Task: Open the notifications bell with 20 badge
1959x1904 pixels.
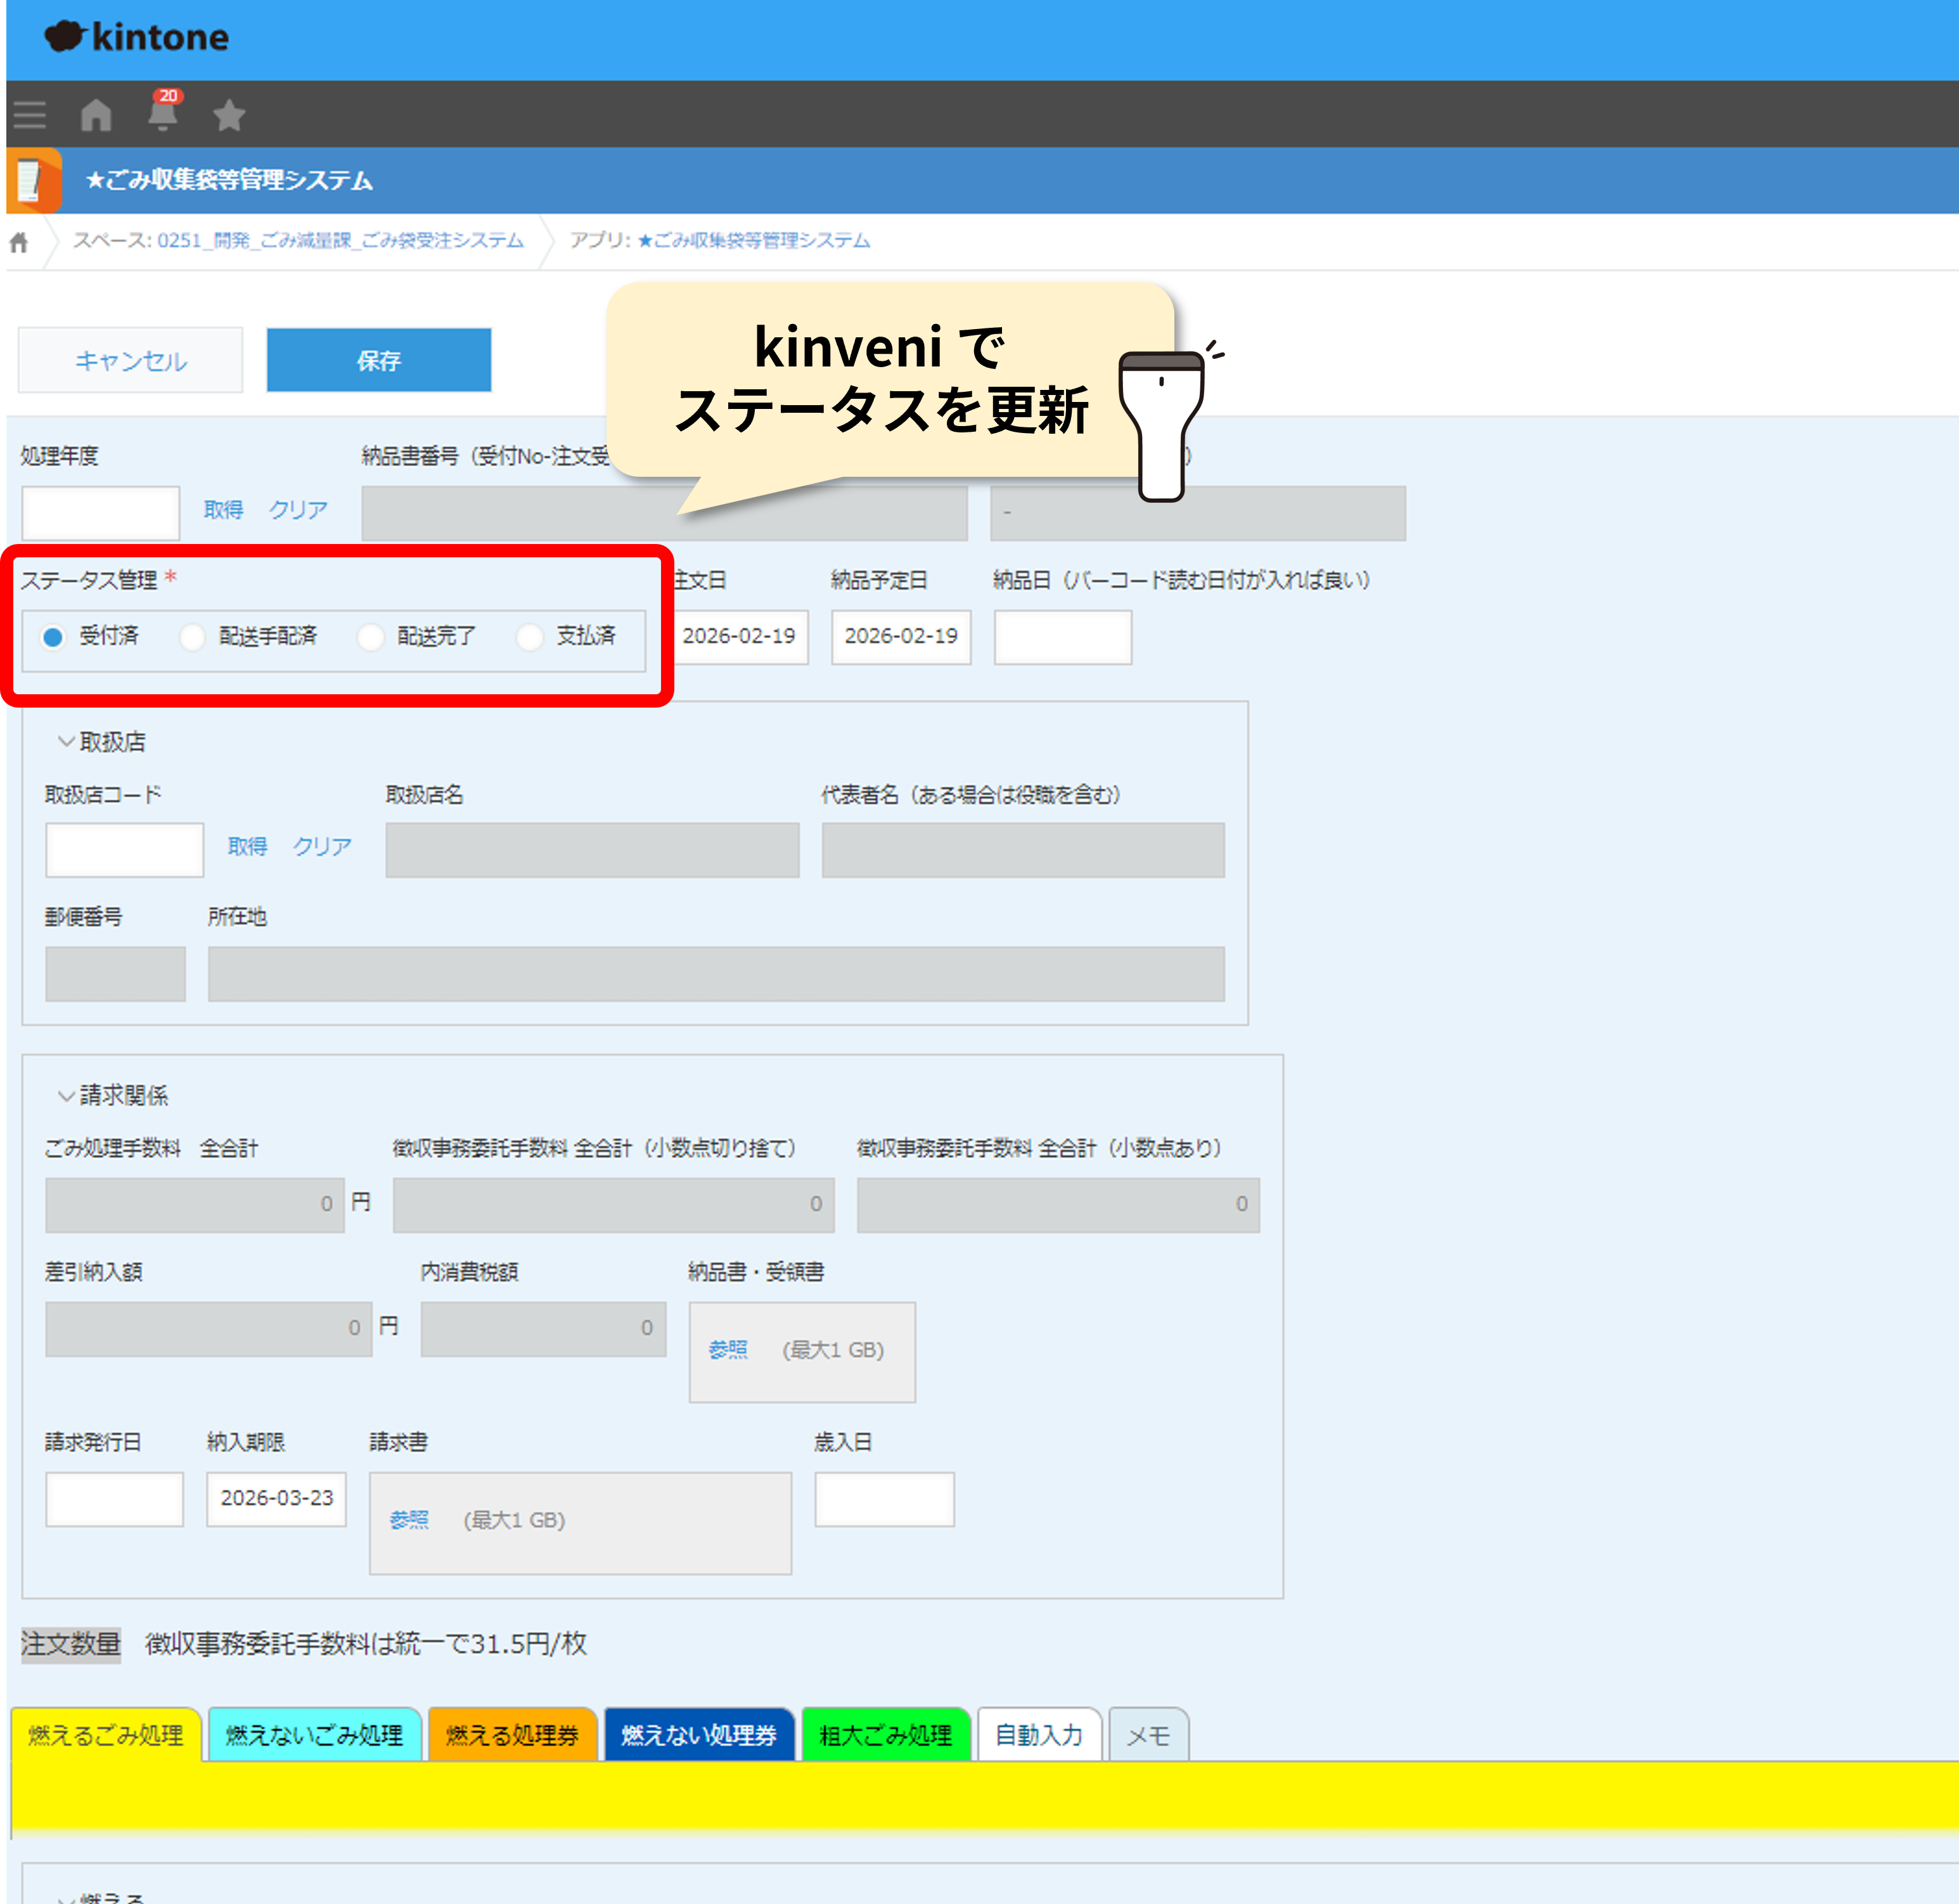Action: click(x=163, y=114)
